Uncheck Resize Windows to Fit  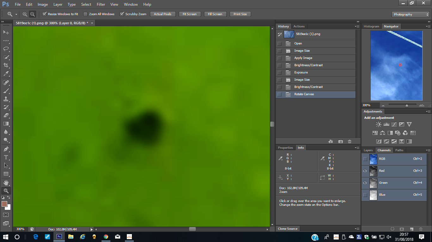click(45, 14)
